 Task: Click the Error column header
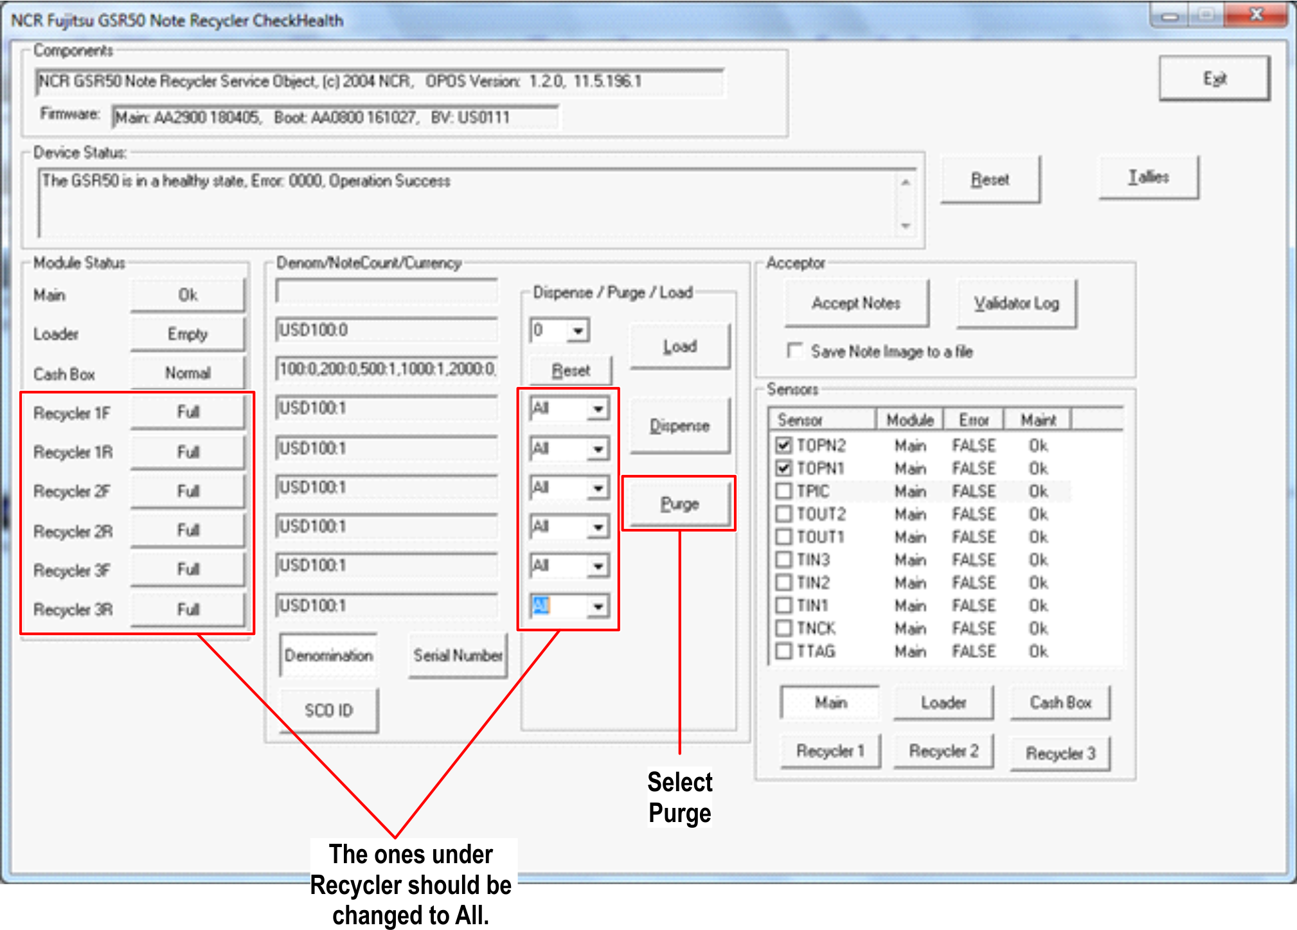(974, 420)
